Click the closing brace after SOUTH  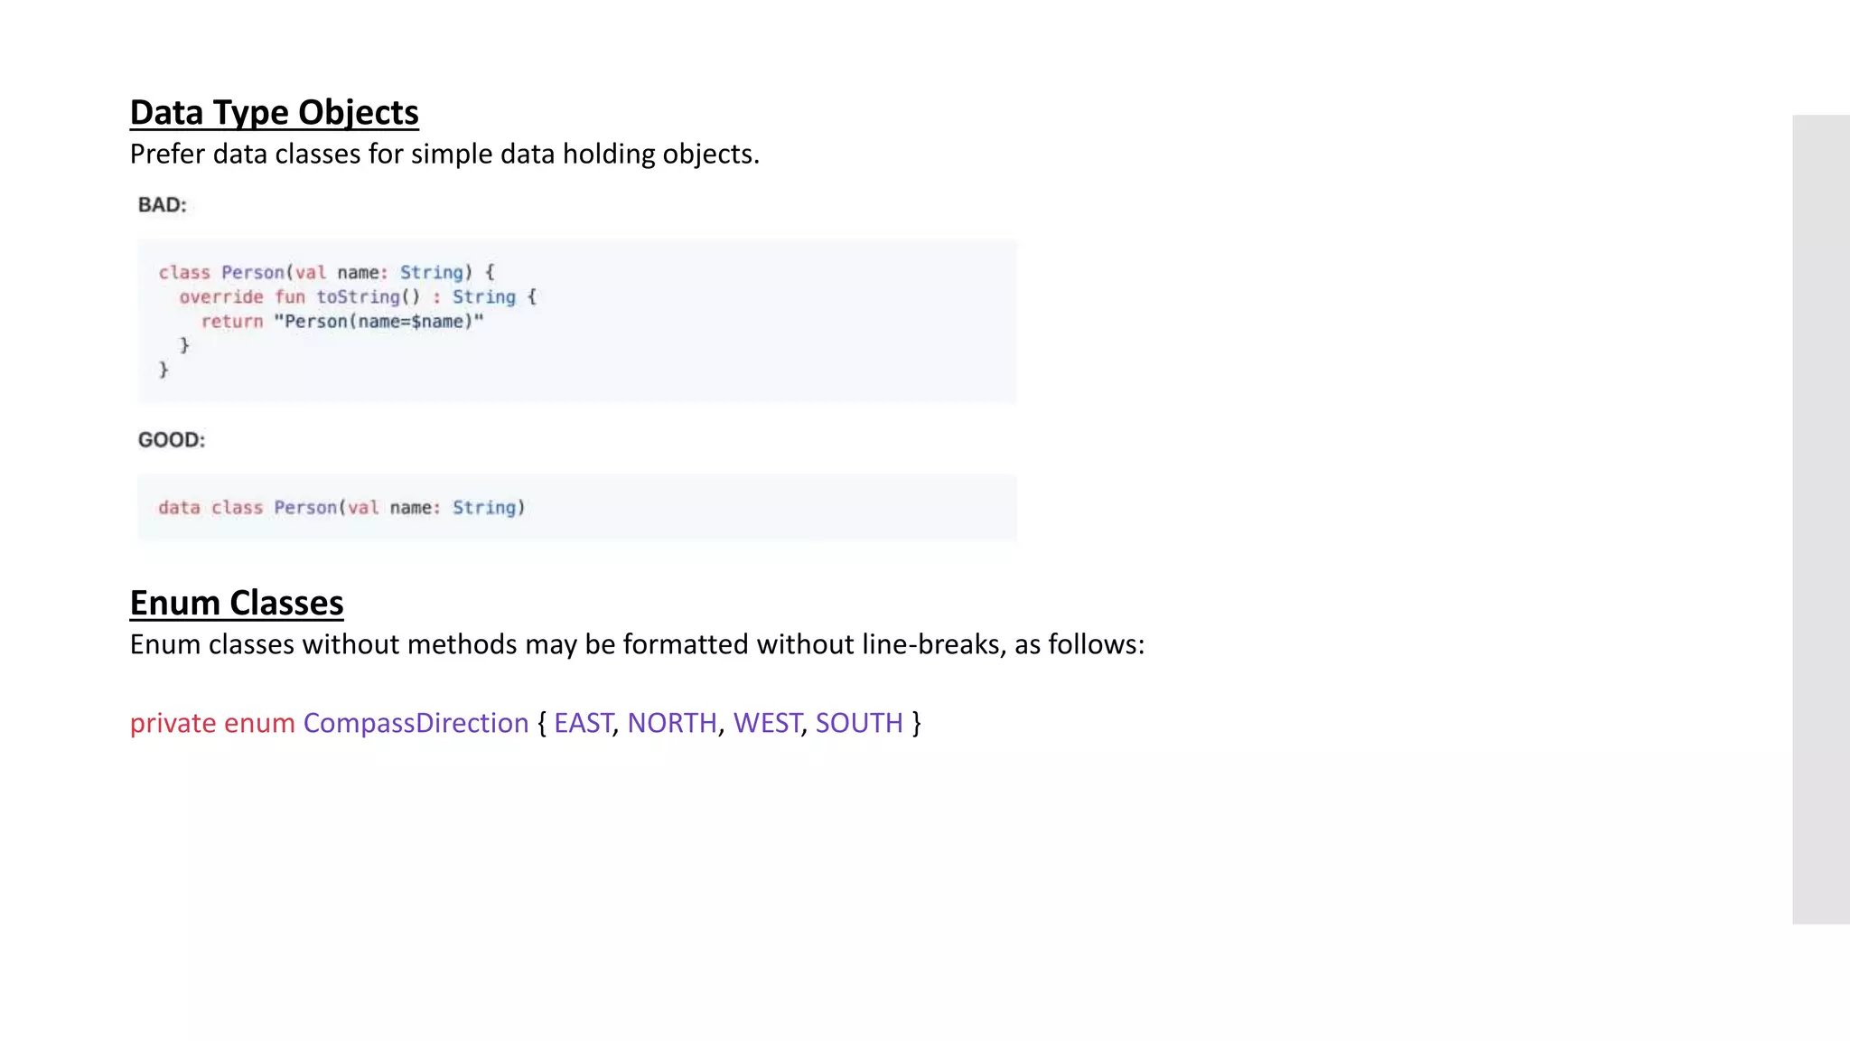coord(917,723)
